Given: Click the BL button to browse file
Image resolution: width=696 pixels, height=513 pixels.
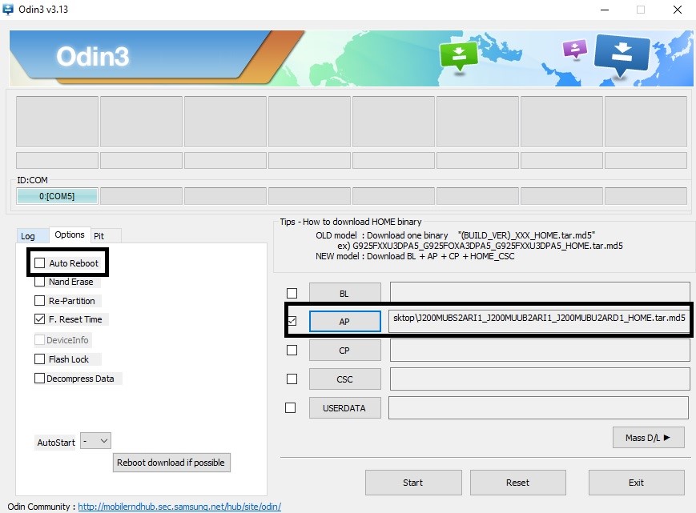Looking at the screenshot, I should (x=344, y=294).
